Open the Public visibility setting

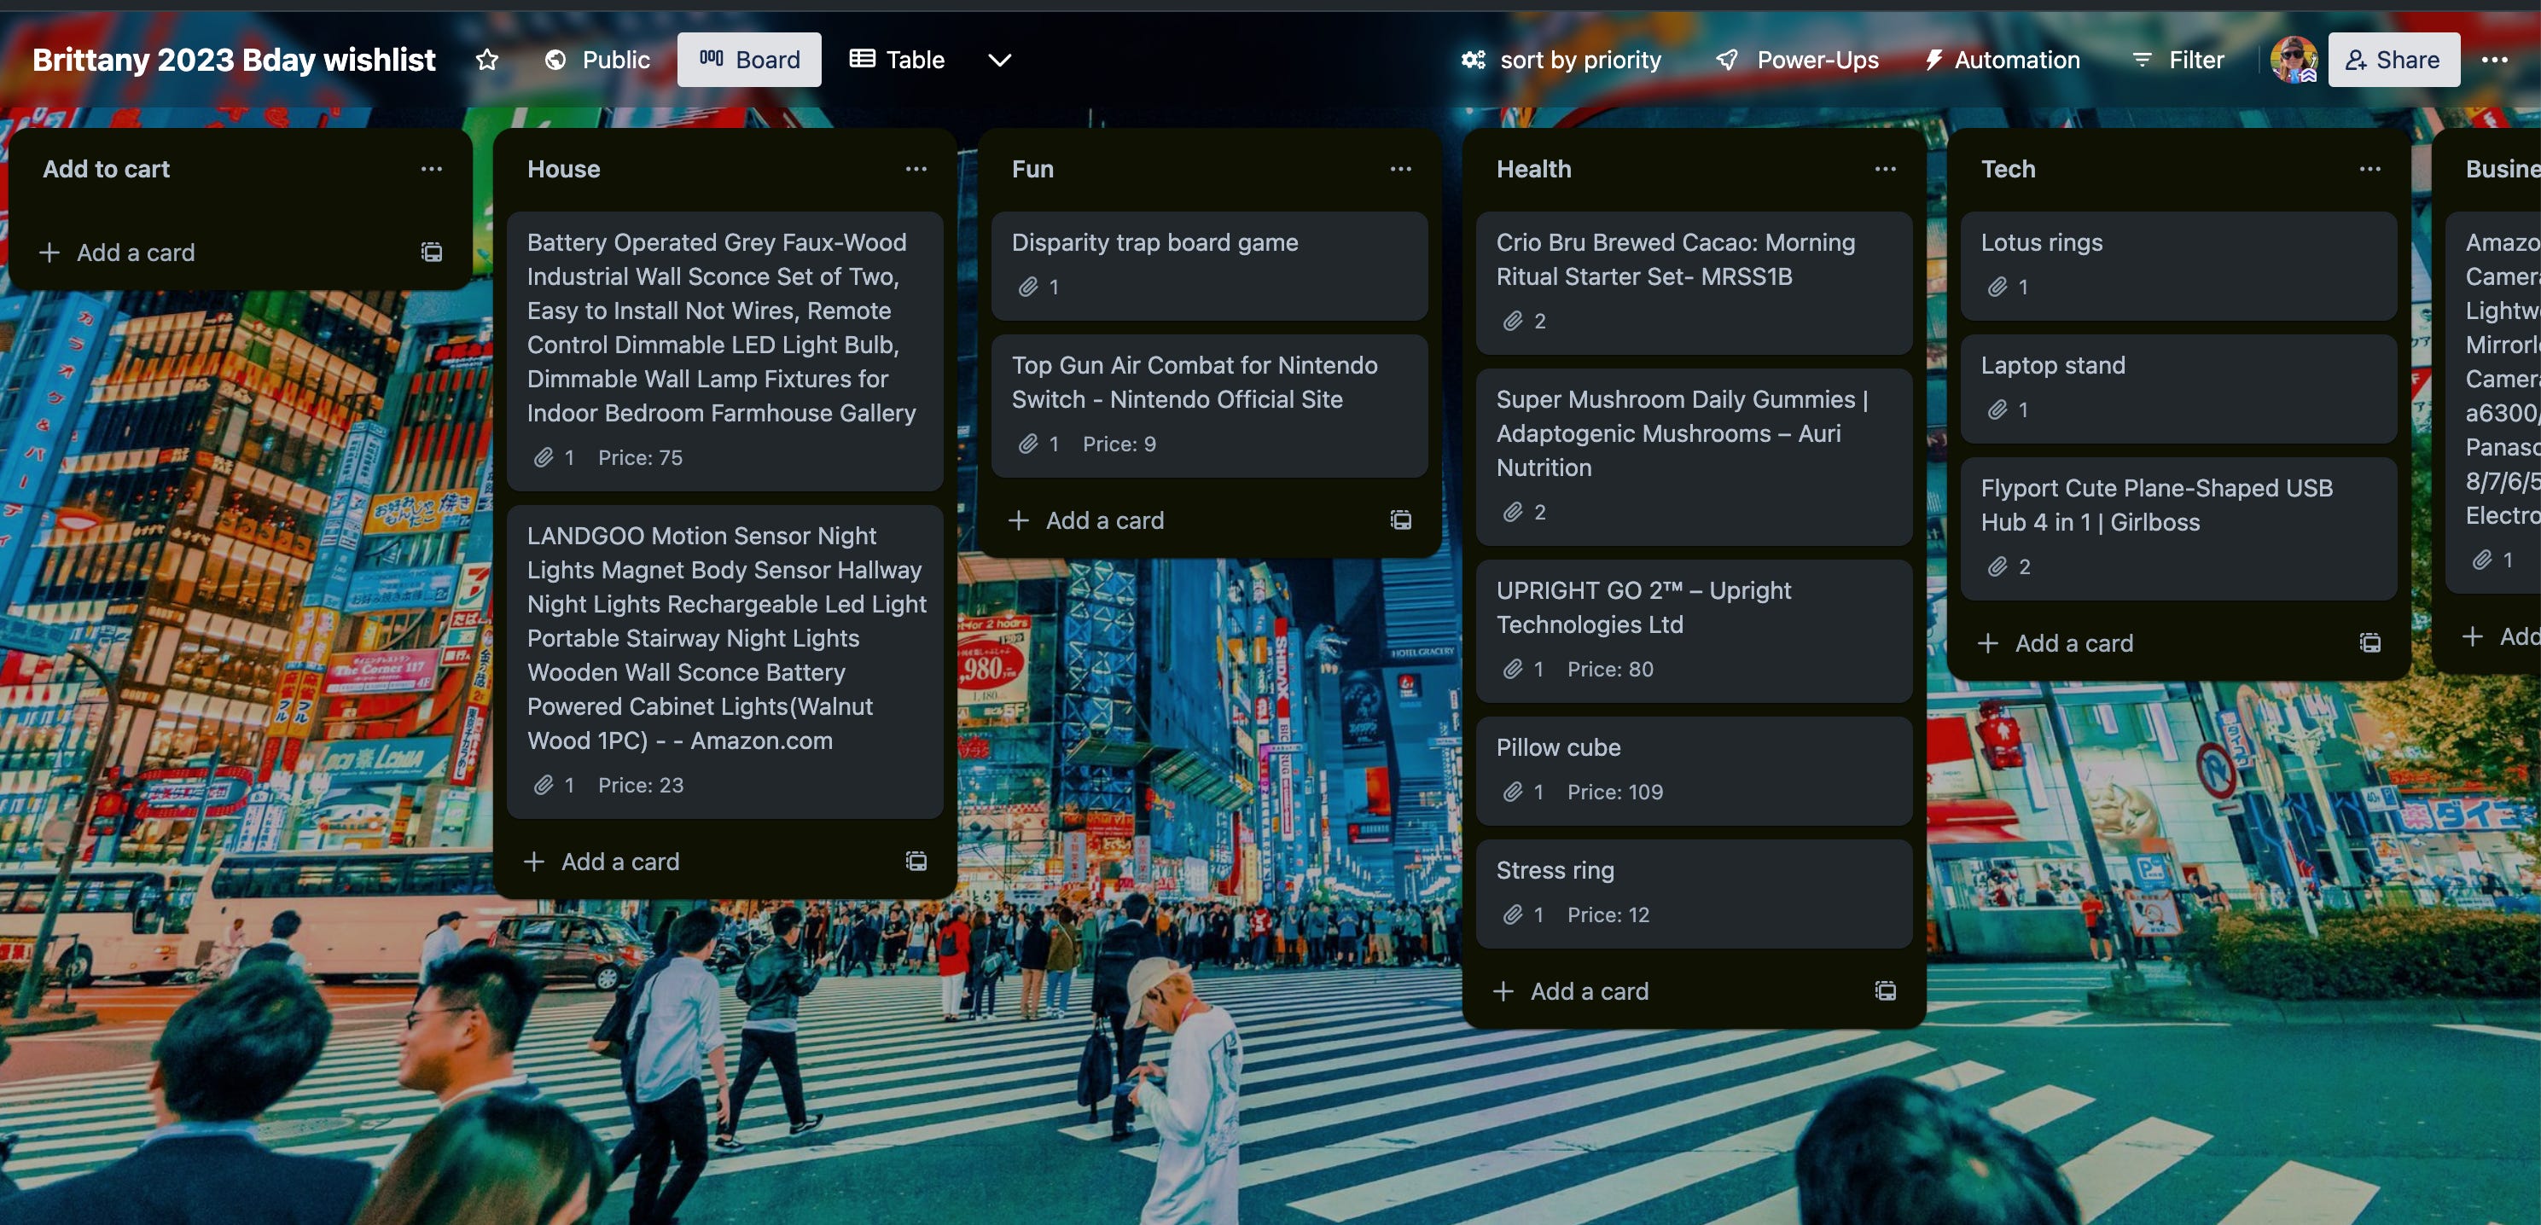pos(596,61)
